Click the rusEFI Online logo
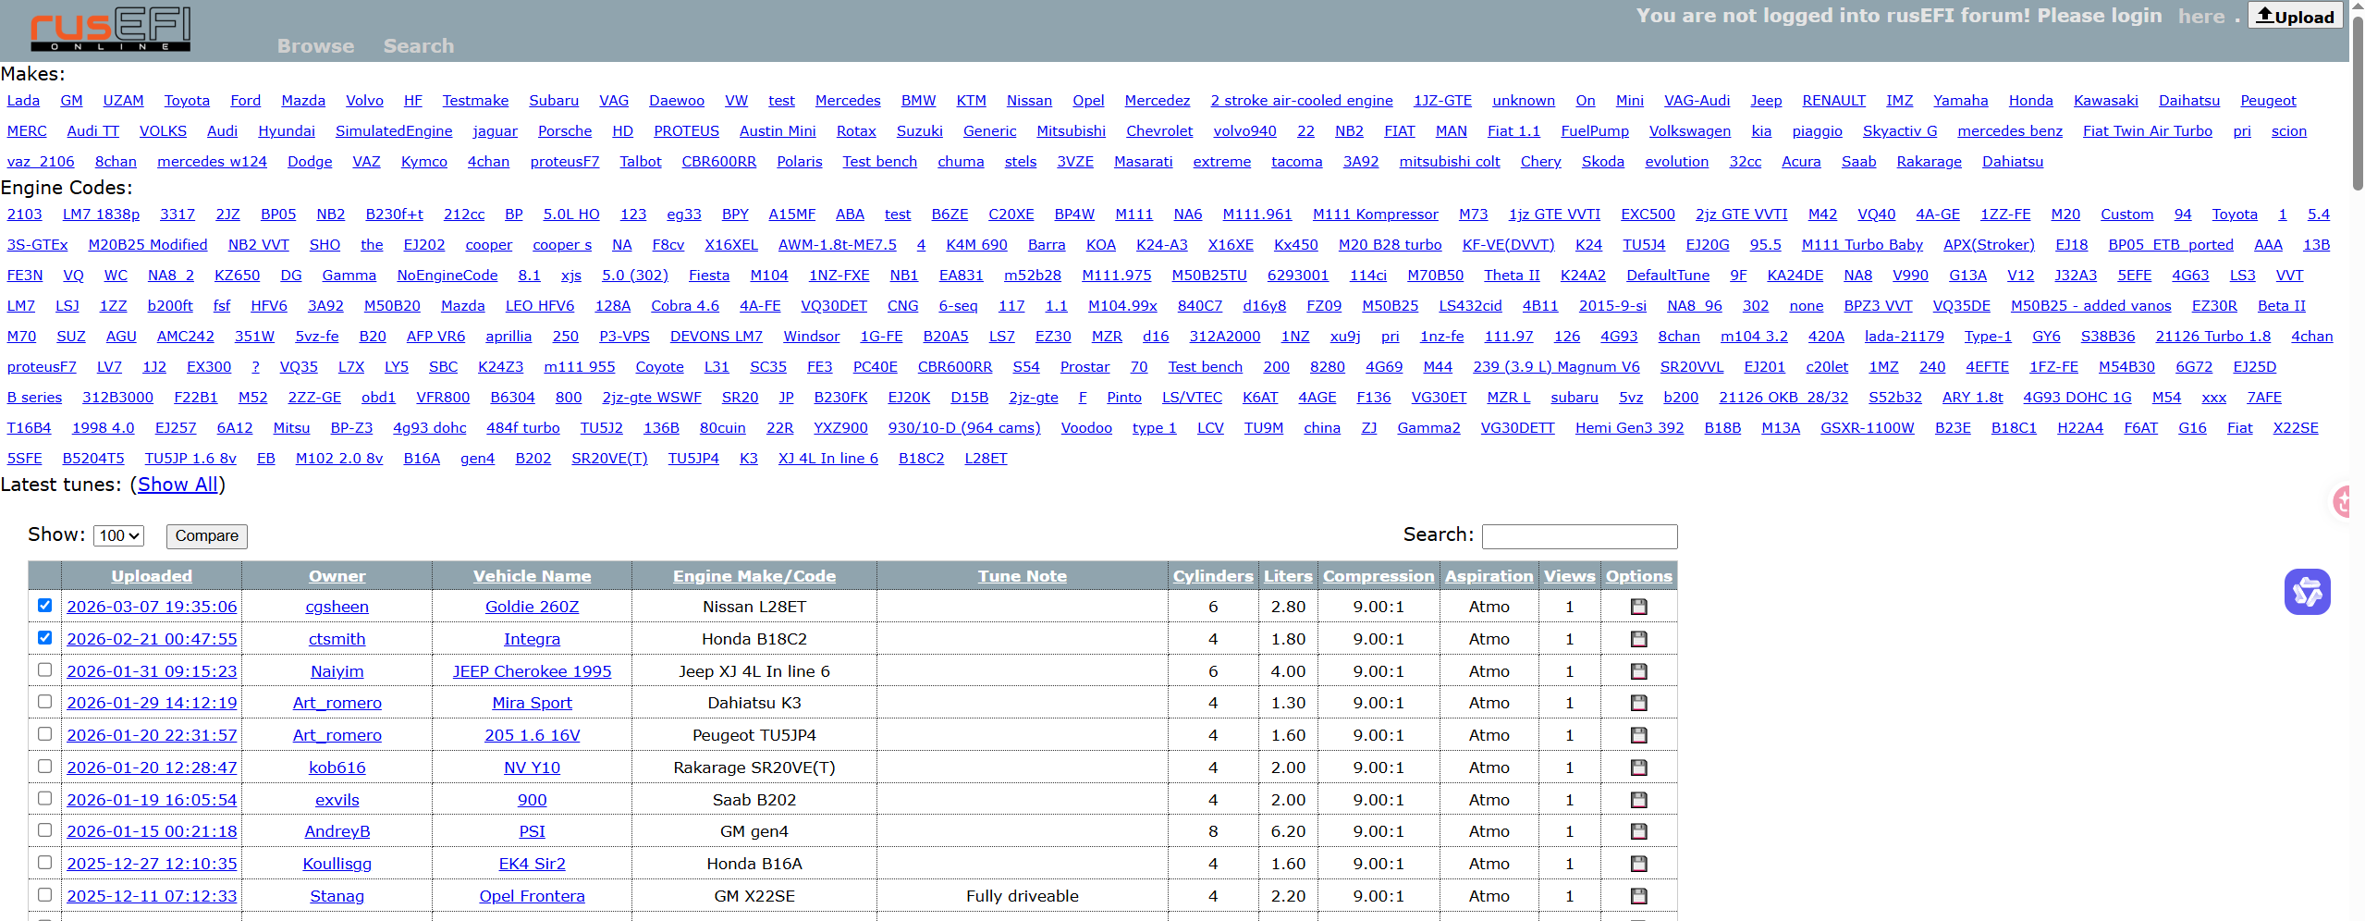This screenshot has width=2365, height=921. click(110, 29)
